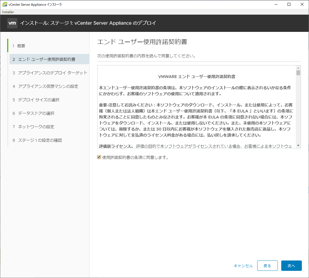Click the EULA scrollbar thumb
This screenshot has width=309, height=278.
click(298, 73)
